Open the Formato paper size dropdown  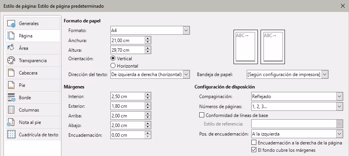point(186,31)
